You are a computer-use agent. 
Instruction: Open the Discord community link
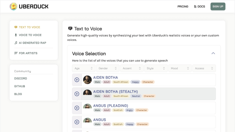click(x=21, y=78)
